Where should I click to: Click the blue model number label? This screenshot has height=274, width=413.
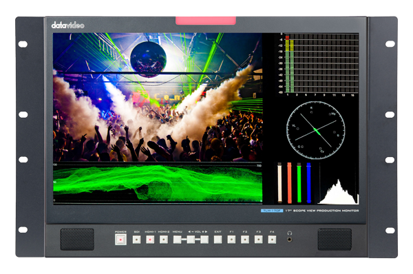click(x=272, y=211)
